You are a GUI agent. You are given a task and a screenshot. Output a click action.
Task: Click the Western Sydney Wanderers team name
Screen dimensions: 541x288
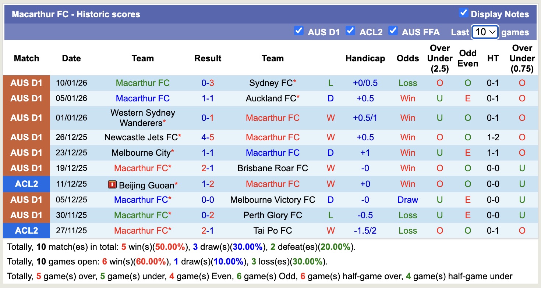coord(143,118)
